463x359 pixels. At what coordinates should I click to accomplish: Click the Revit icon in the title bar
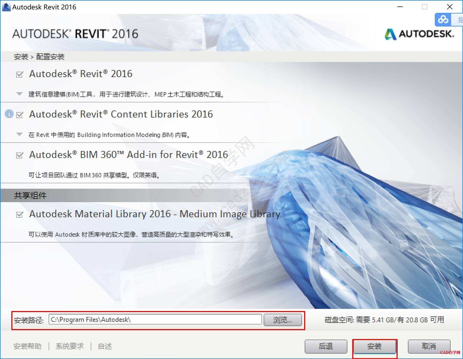click(6, 7)
